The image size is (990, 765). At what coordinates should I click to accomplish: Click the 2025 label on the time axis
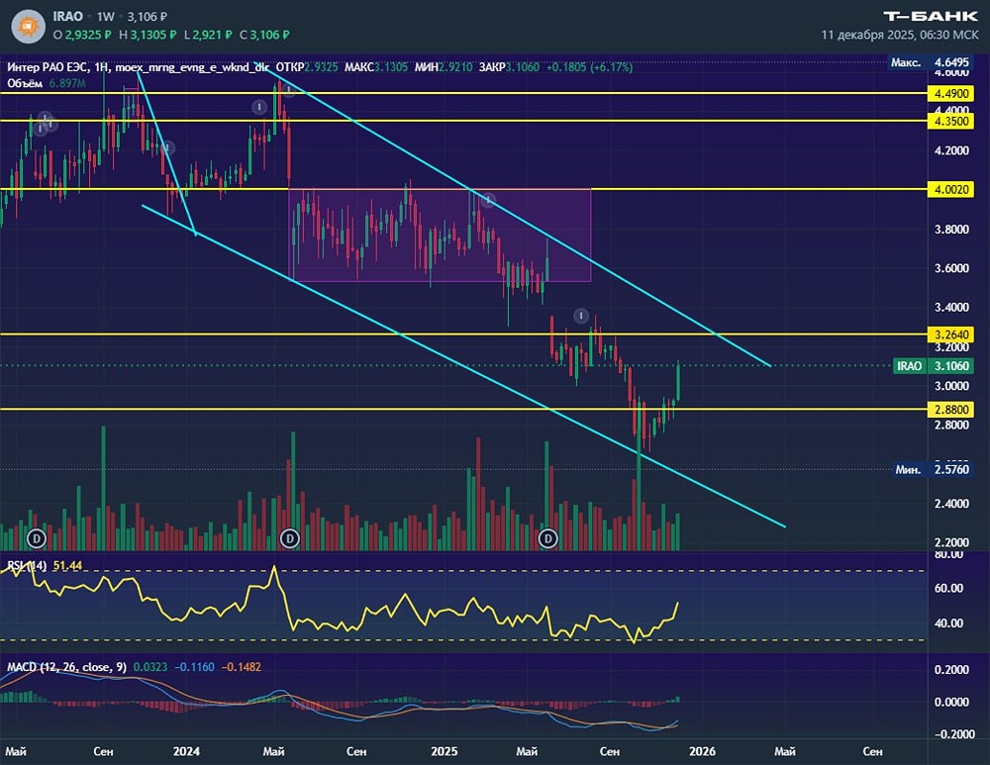(444, 751)
